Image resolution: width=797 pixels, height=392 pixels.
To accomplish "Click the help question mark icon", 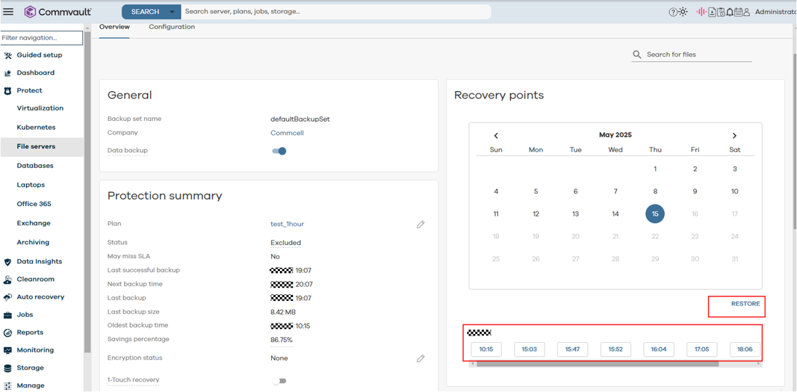I will [x=672, y=12].
